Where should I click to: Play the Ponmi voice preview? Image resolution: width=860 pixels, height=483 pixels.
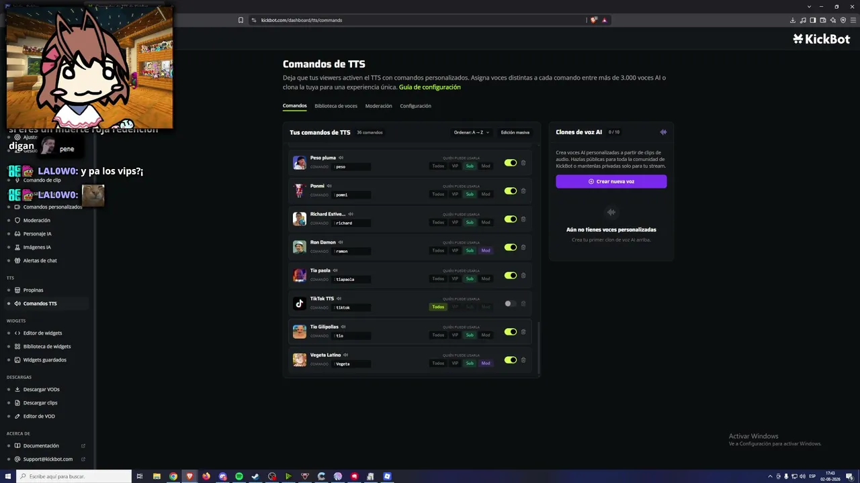[329, 186]
